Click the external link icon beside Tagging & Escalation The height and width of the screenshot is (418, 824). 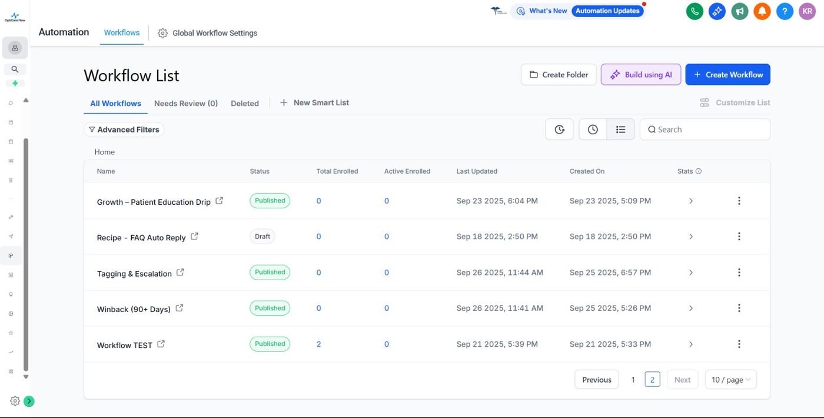click(x=181, y=273)
